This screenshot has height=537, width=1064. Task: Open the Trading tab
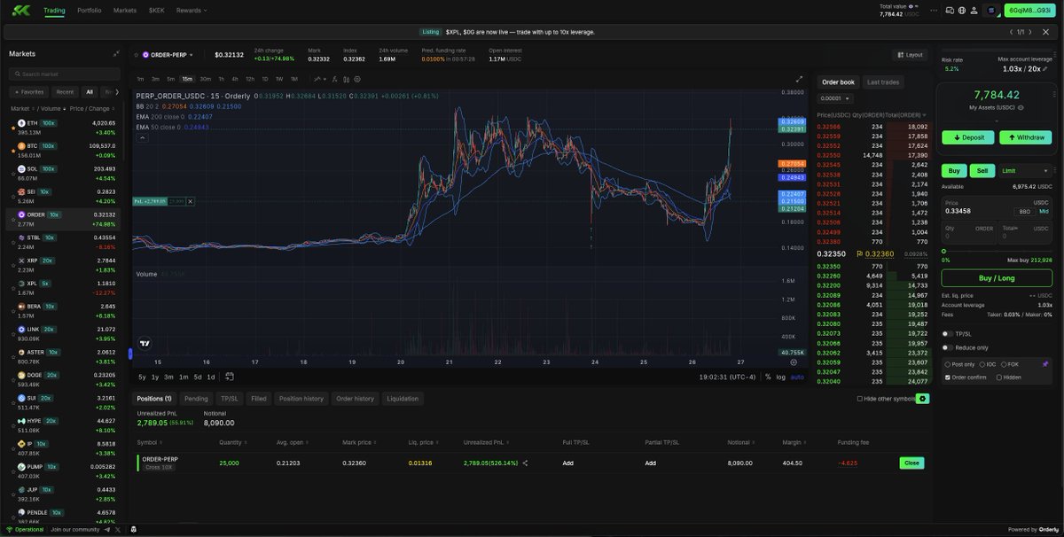(x=54, y=11)
